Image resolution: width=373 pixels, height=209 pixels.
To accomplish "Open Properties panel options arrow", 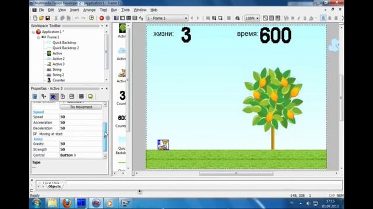I will [x=102, y=88].
